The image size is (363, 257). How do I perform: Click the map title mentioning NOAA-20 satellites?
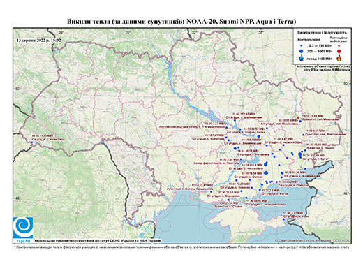point(181,22)
